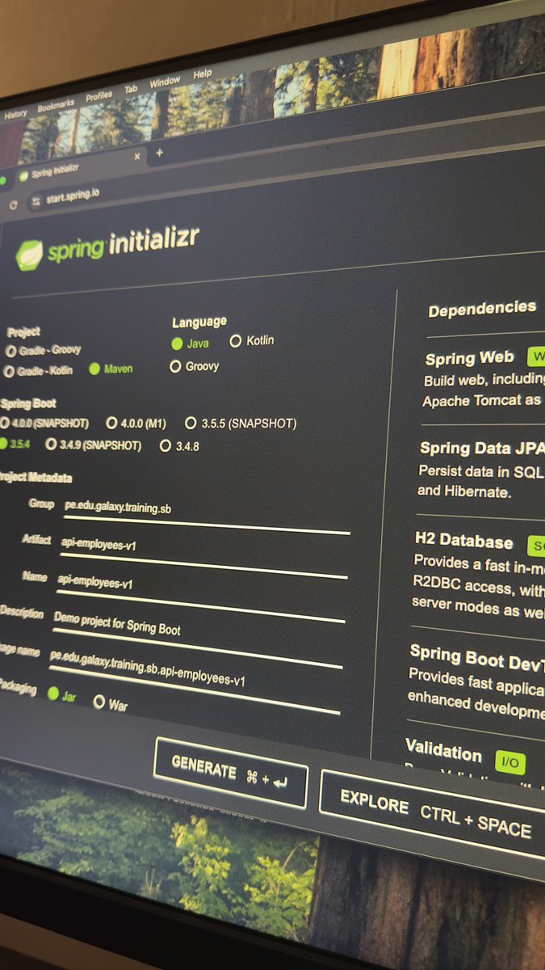
Task: Select Spring Boot 4.0.0 (SNAPSHOT)
Action: point(46,423)
